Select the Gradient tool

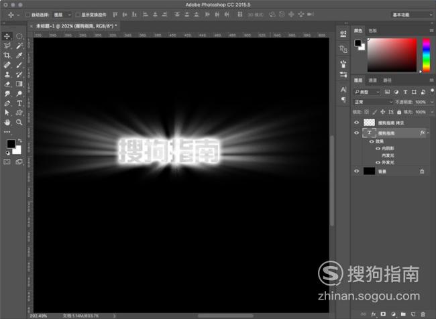pyautogui.click(x=19, y=84)
